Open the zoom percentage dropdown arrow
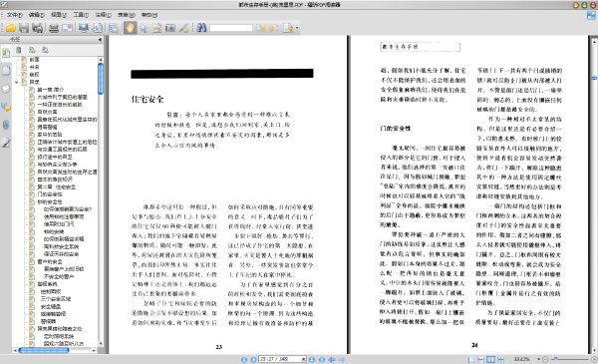The width and height of the screenshot is (598, 364). point(538,359)
